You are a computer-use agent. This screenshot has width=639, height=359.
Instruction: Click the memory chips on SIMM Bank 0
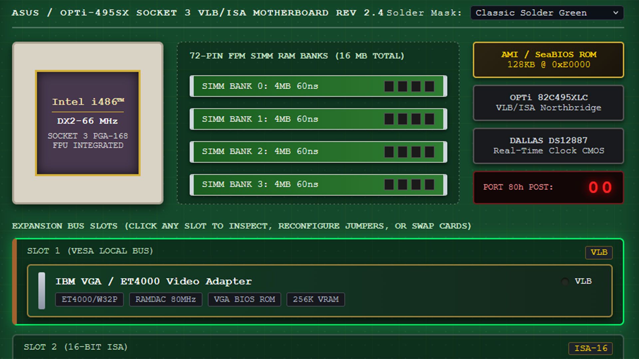coord(409,86)
